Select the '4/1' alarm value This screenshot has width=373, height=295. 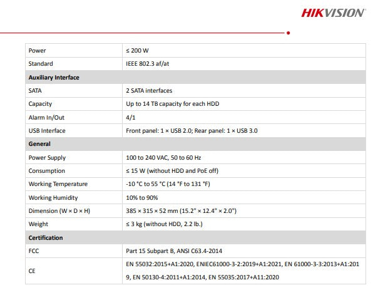[131, 118]
